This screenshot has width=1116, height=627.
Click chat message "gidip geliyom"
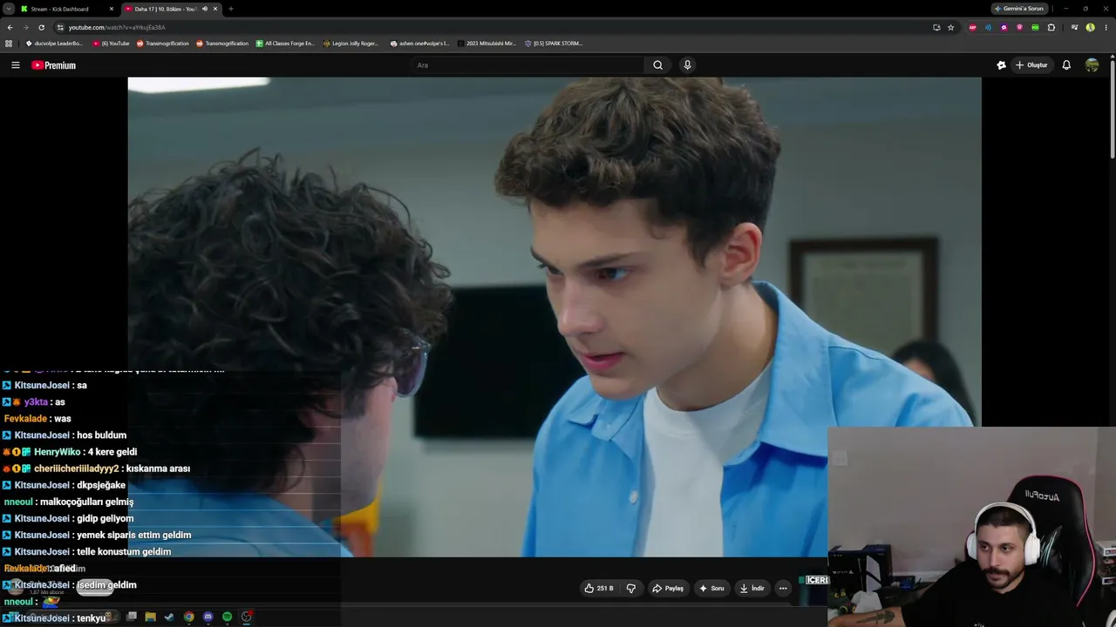[x=105, y=519]
